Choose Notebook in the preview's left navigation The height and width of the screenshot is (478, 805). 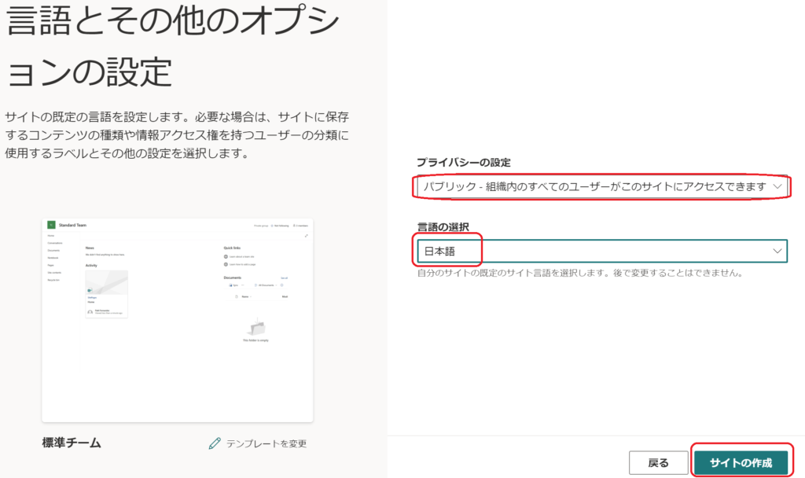53,257
